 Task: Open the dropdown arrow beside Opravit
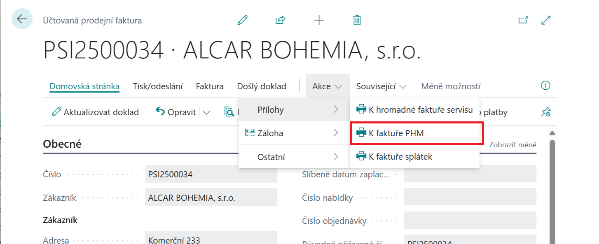pyautogui.click(x=206, y=112)
